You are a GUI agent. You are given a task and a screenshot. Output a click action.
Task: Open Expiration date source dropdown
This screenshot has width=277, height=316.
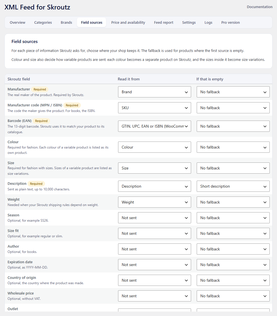[x=154, y=265]
